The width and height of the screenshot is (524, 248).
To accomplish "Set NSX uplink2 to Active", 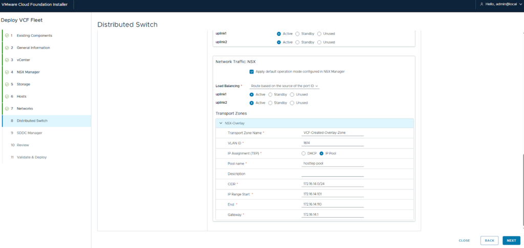I will click(252, 103).
